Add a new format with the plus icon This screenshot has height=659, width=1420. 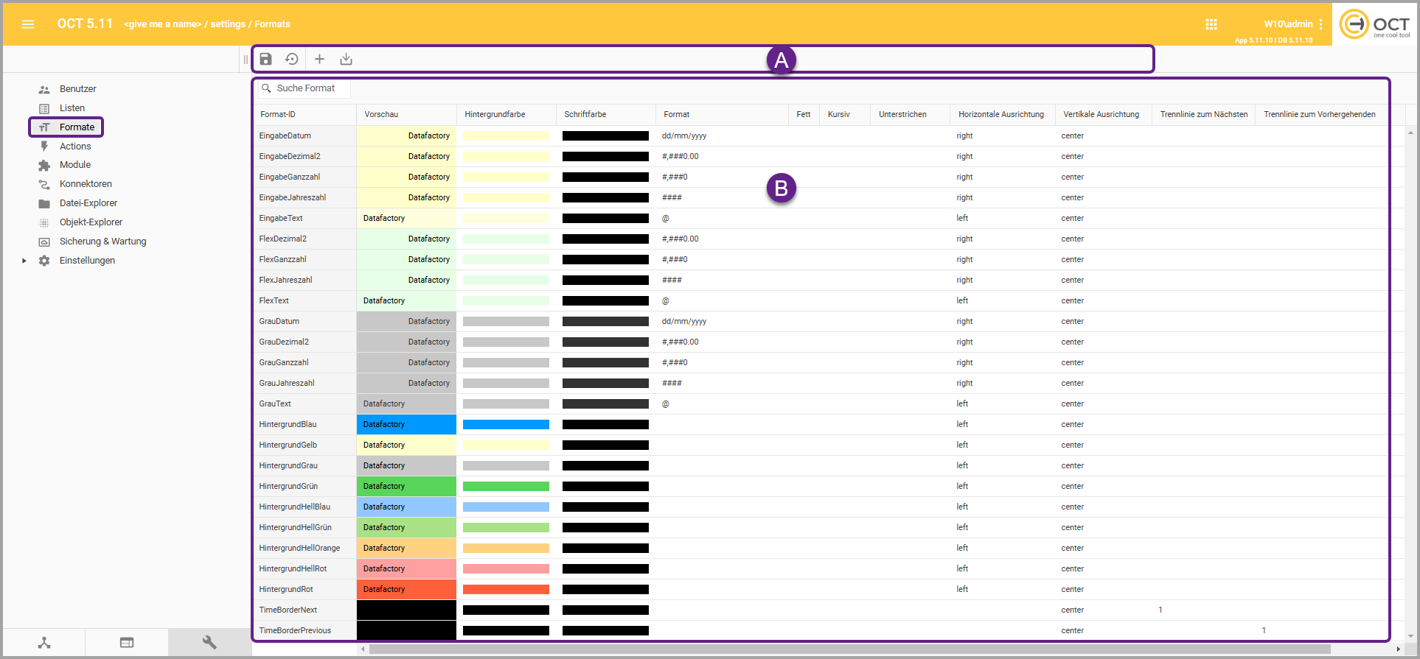click(x=319, y=59)
